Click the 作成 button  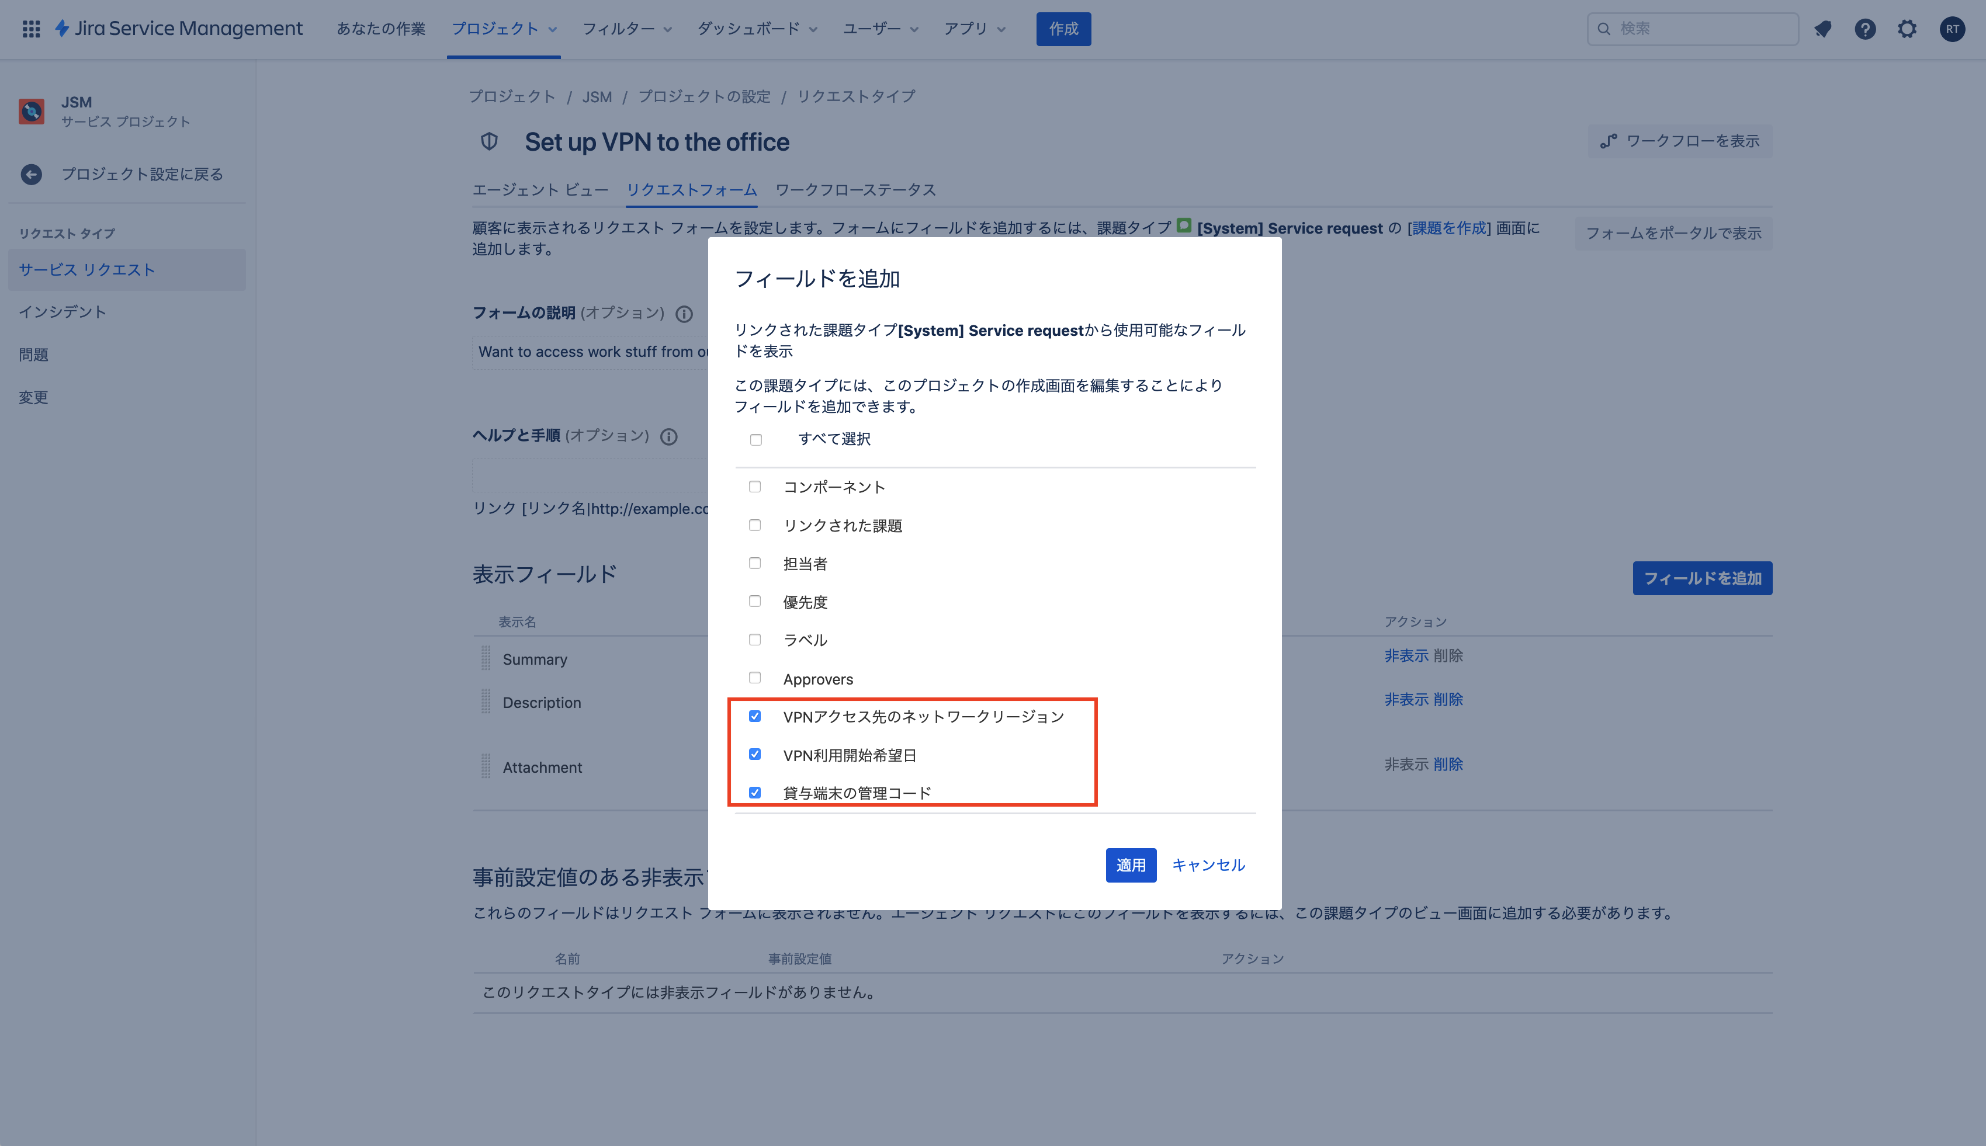pyautogui.click(x=1063, y=29)
